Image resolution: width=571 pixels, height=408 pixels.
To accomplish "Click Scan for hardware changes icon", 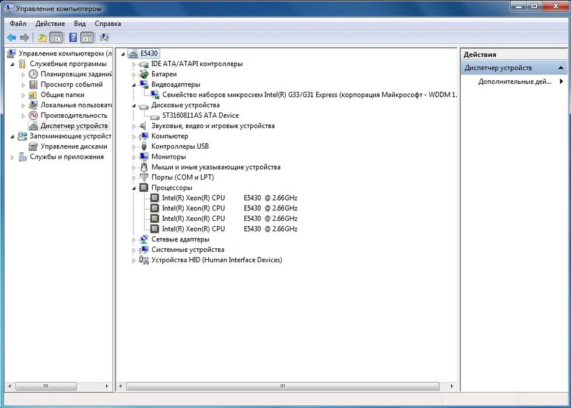I will coord(104,37).
